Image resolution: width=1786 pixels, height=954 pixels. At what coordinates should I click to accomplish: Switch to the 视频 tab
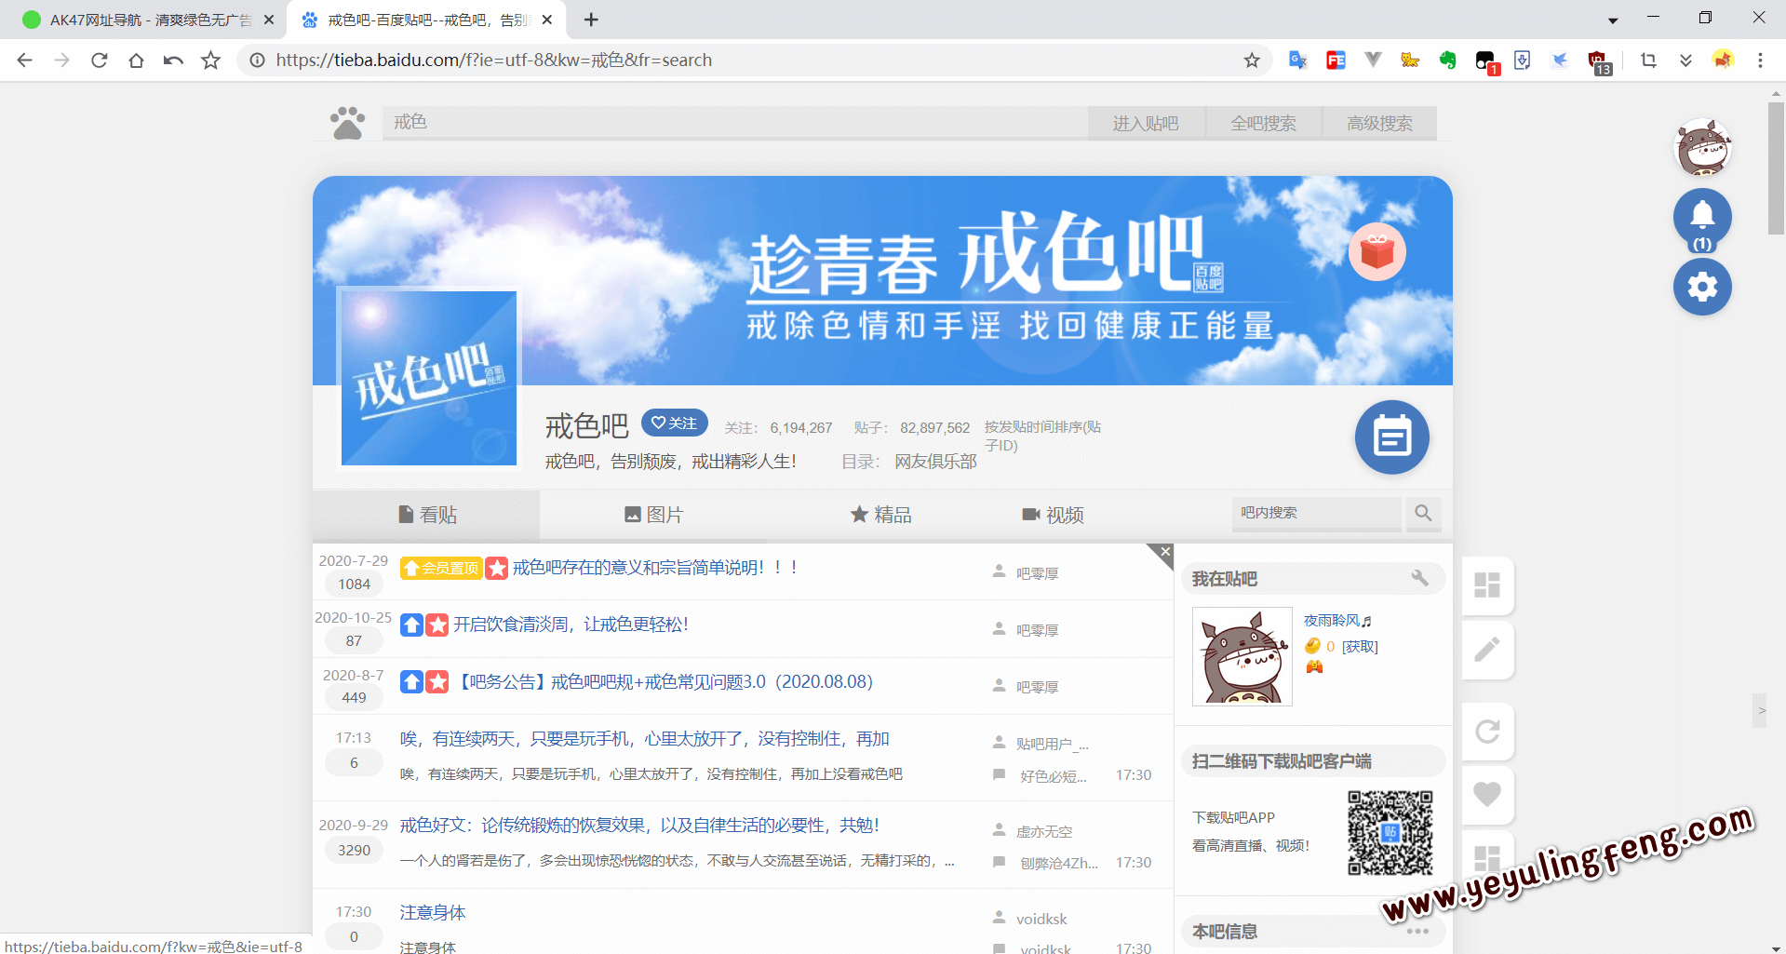[1053, 515]
